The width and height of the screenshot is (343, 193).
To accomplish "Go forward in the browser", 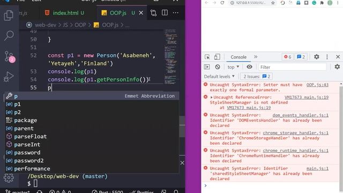I will (x=214, y=3).
